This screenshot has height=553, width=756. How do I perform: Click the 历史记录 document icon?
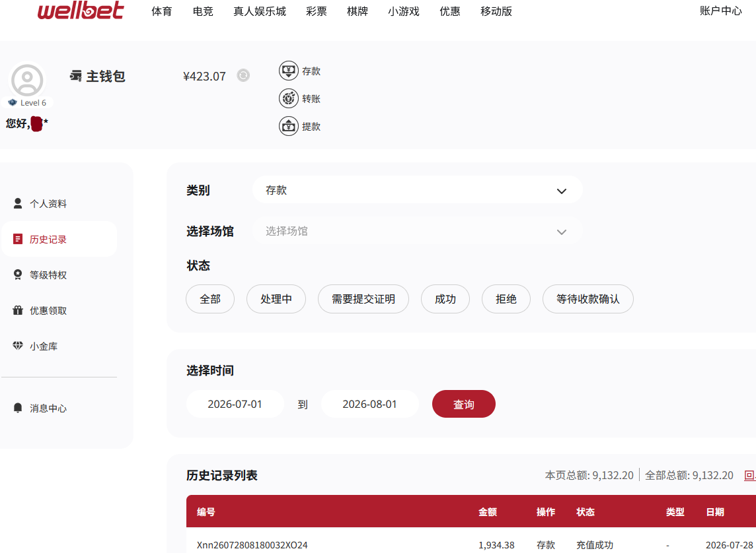click(x=18, y=239)
